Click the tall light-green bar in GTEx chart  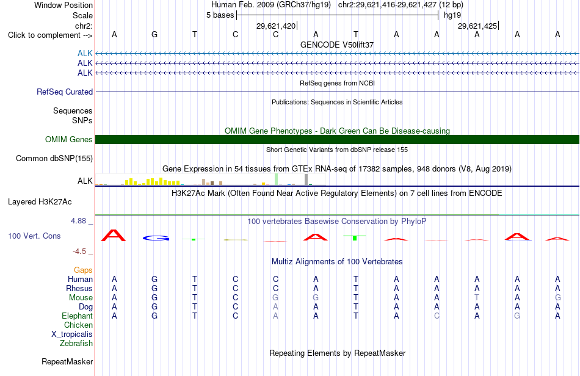click(x=277, y=179)
